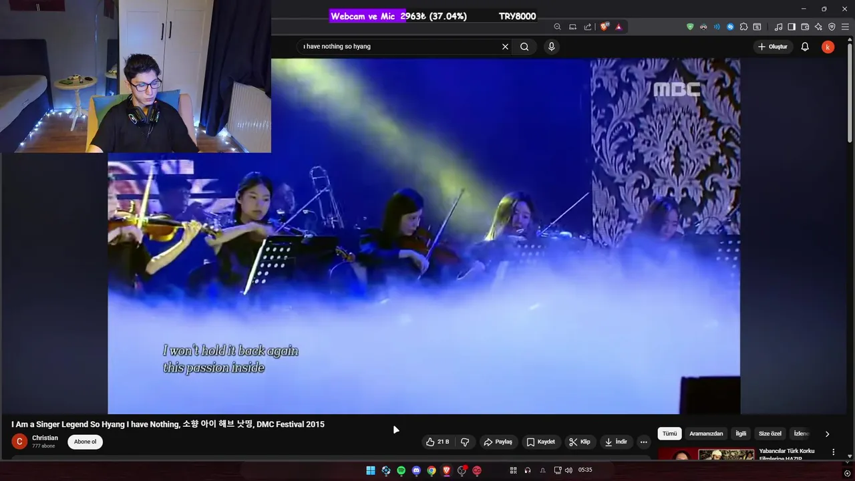Open Google Chrome from the taskbar
The image size is (855, 481).
[432, 470]
